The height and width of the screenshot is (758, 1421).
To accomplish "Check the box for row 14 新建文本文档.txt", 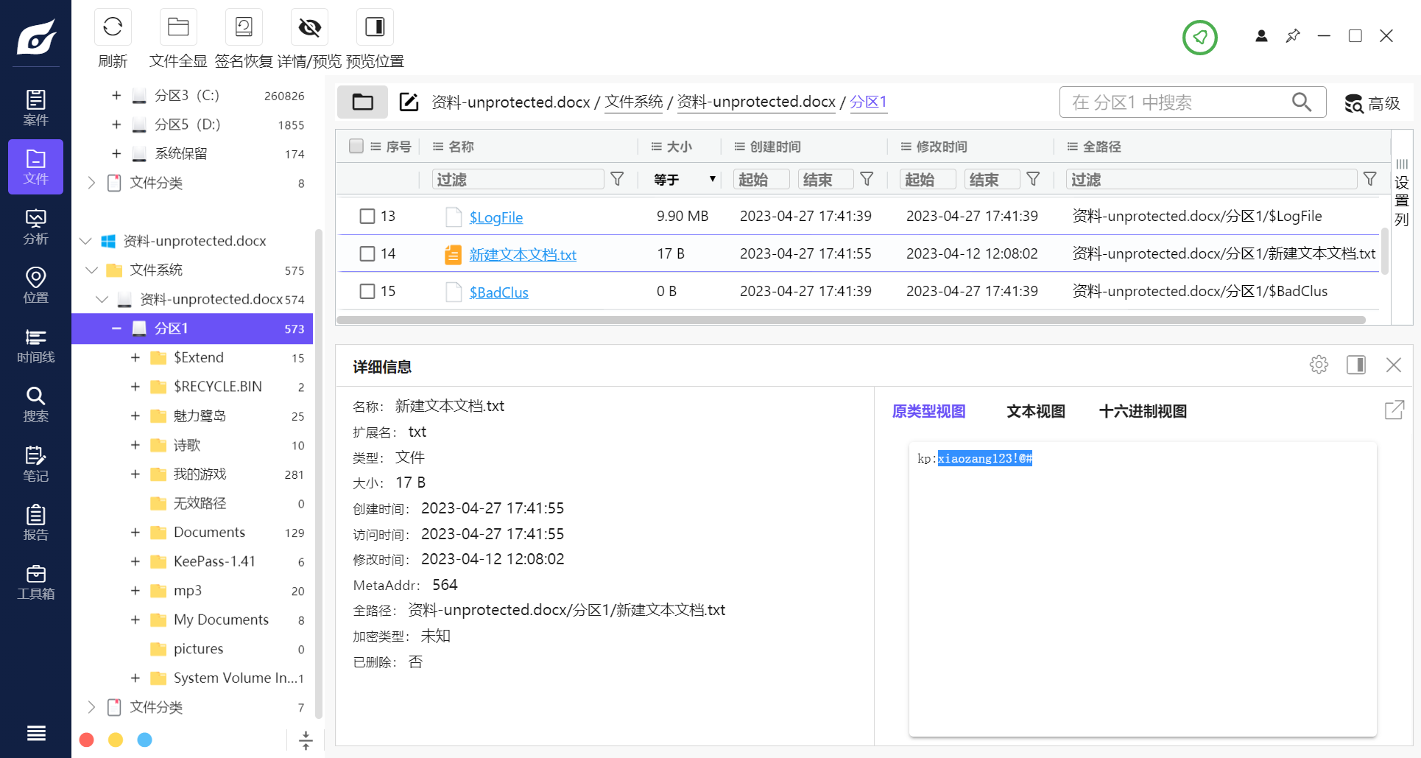I will pyautogui.click(x=367, y=253).
